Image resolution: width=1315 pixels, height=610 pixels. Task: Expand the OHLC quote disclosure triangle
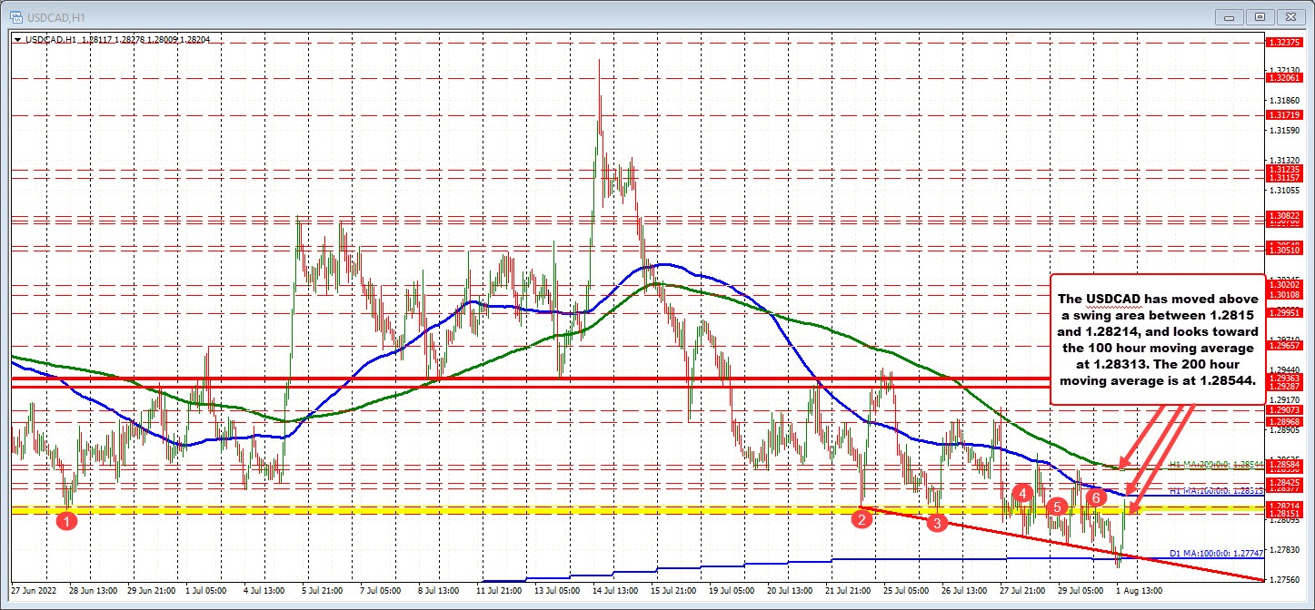16,40
